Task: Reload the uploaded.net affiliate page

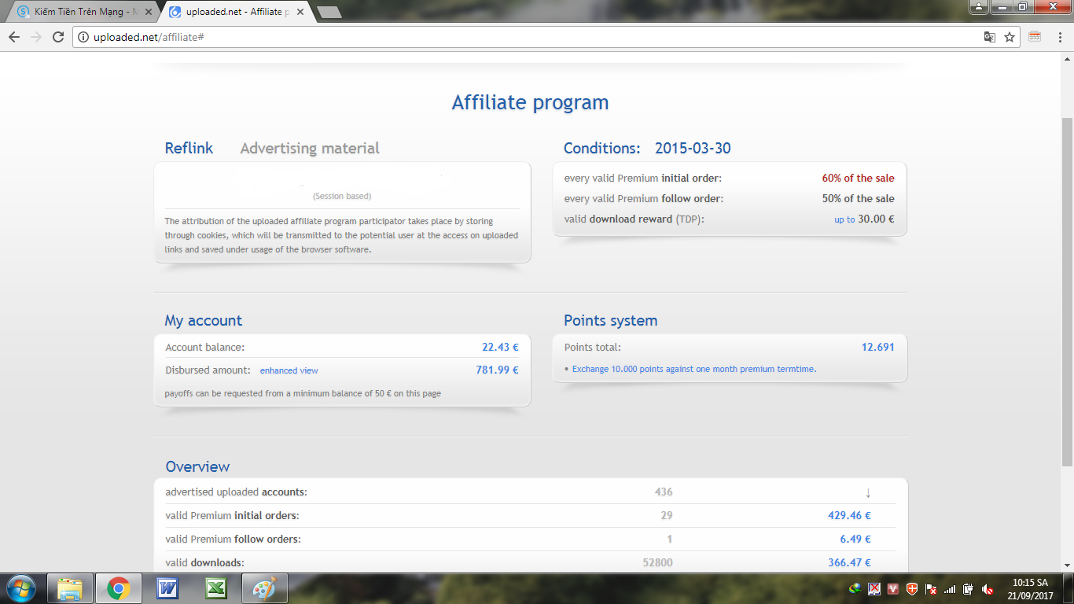Action: pos(57,37)
